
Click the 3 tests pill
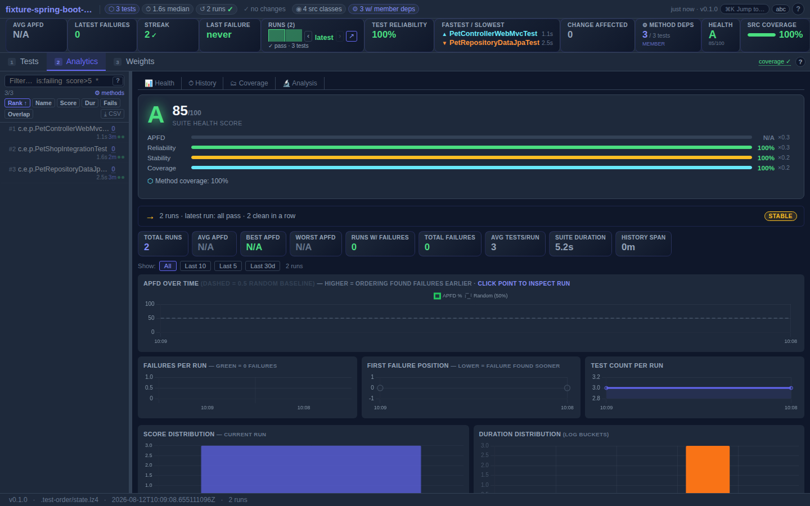pyautogui.click(x=122, y=9)
